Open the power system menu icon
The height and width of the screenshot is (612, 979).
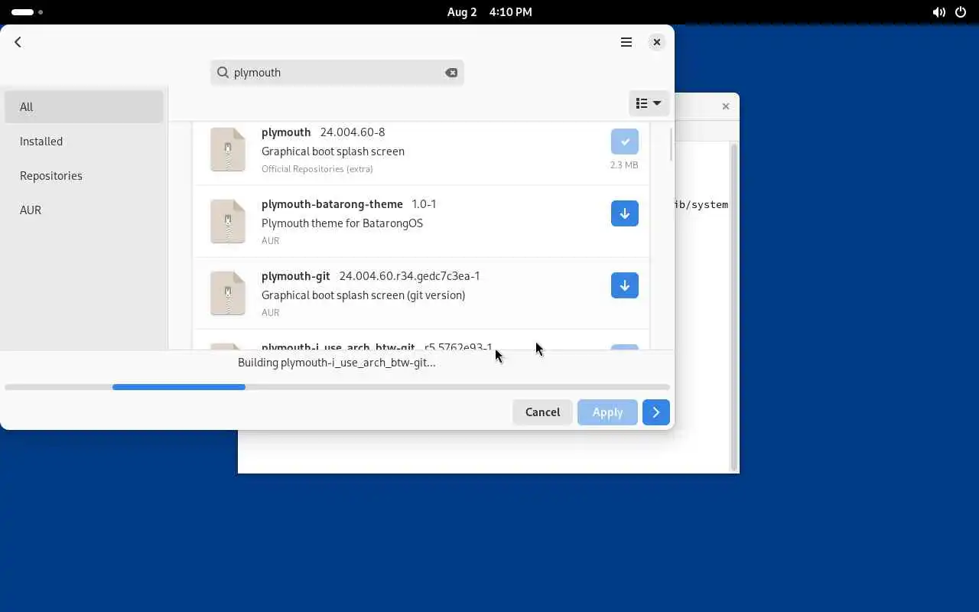(x=961, y=12)
